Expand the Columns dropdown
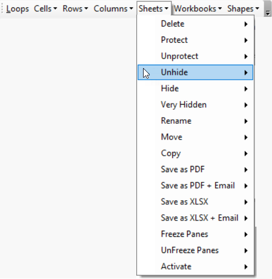Image resolution: width=272 pixels, height=279 pixels. coord(113,8)
